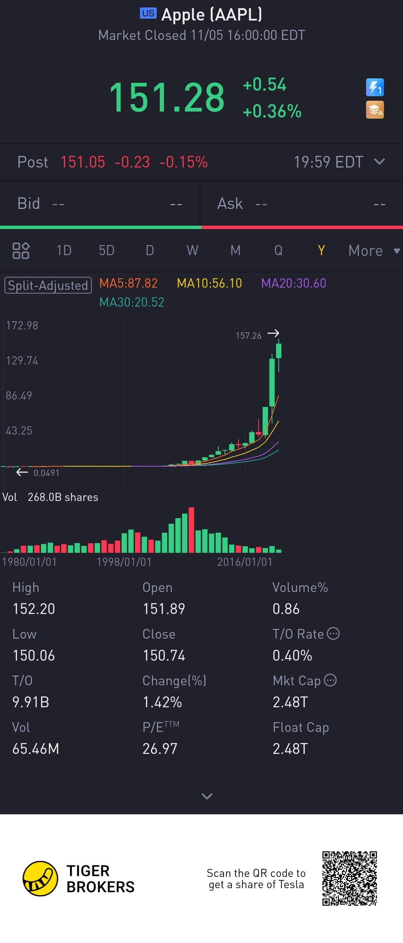
Task: Tap the Low value 150.06
Action: point(34,655)
